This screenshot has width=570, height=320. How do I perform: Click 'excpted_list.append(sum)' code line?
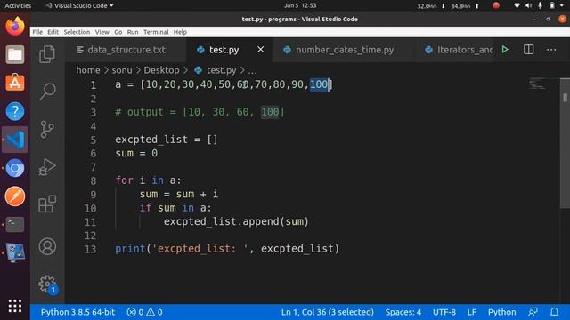click(x=236, y=221)
